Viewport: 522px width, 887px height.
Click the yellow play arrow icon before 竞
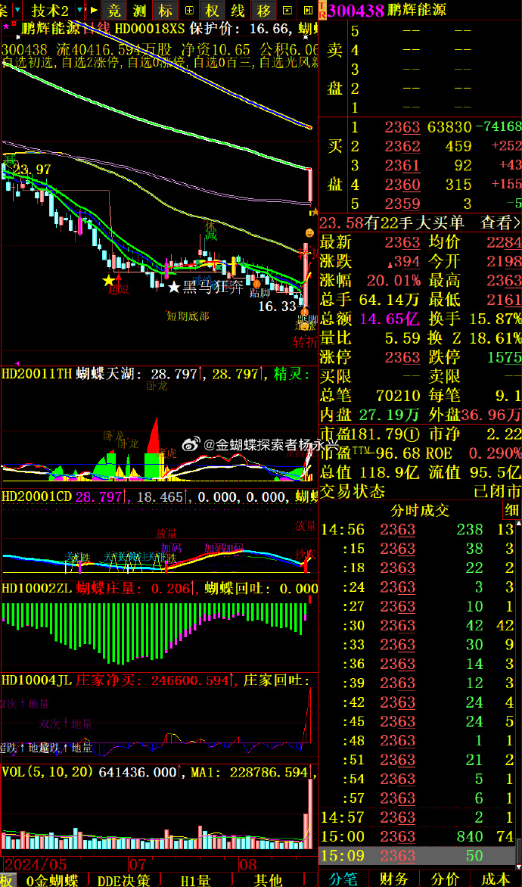93,10
